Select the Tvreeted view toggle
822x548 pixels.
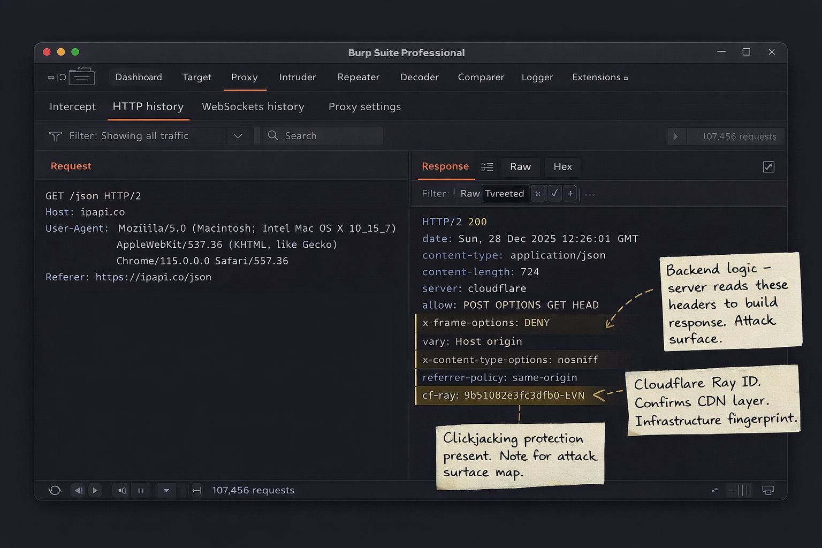[x=504, y=194]
